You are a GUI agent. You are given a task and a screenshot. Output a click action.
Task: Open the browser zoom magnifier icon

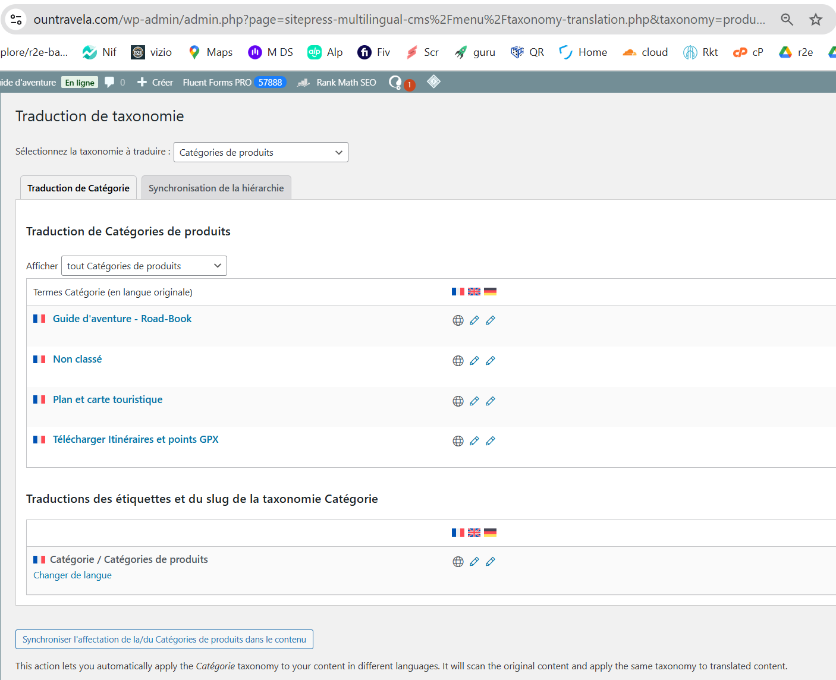pos(787,20)
